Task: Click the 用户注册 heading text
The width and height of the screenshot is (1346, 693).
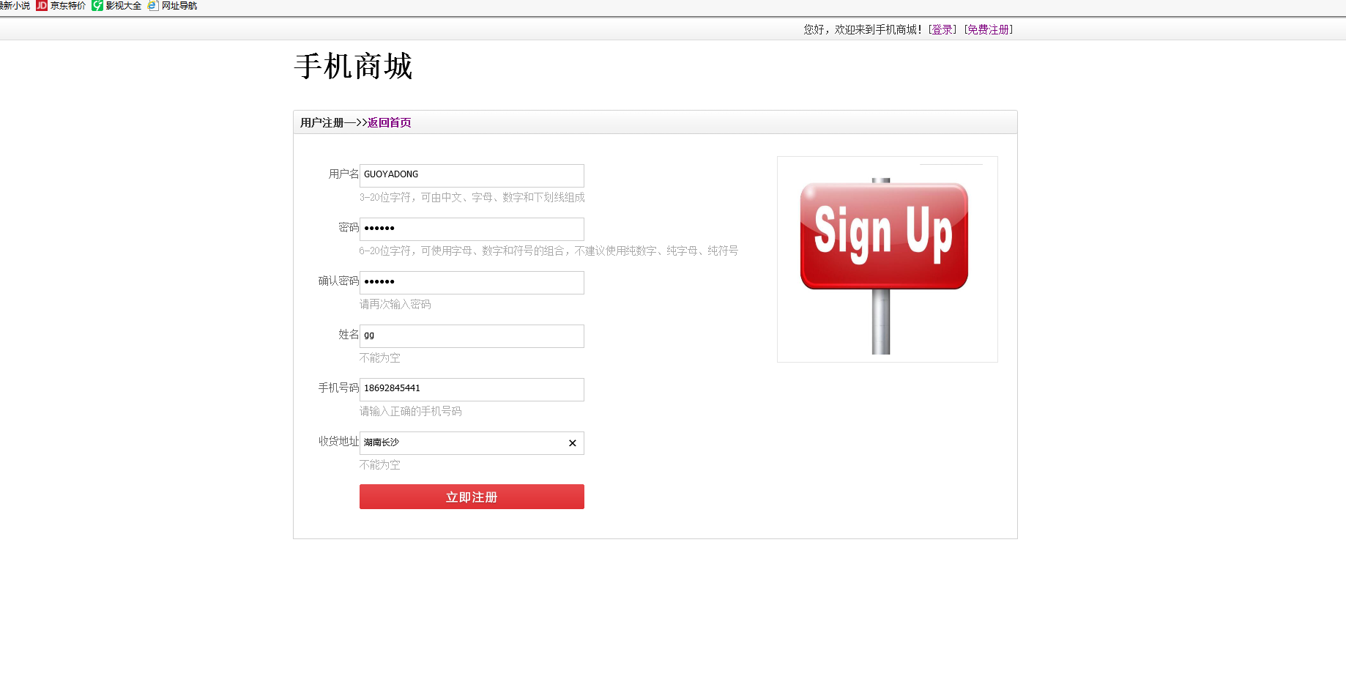Action: tap(322, 122)
